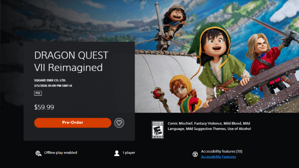Viewport: 299px width, 168px height.
Task: Click the Accessibility features (10) heading
Action: coord(222,151)
